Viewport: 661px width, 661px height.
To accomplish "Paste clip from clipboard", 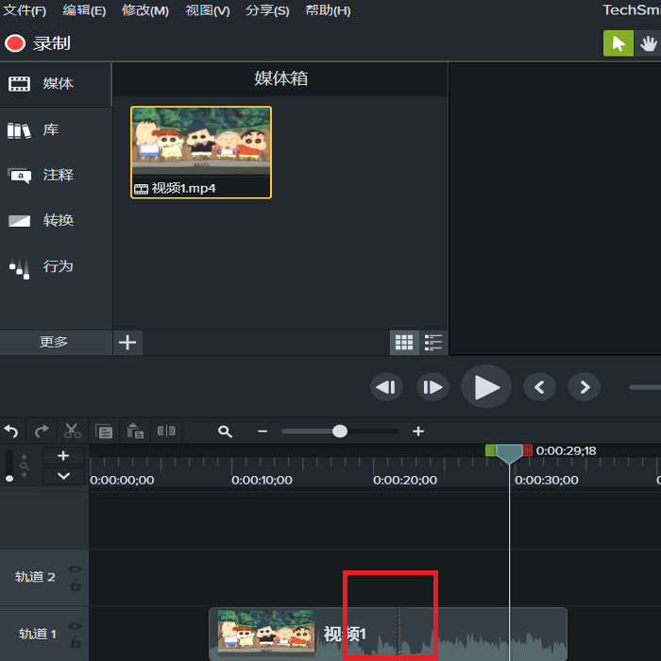I will pos(135,432).
